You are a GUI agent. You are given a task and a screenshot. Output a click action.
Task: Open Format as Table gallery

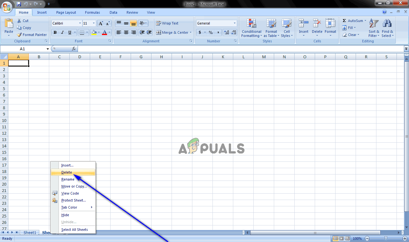tap(271, 28)
